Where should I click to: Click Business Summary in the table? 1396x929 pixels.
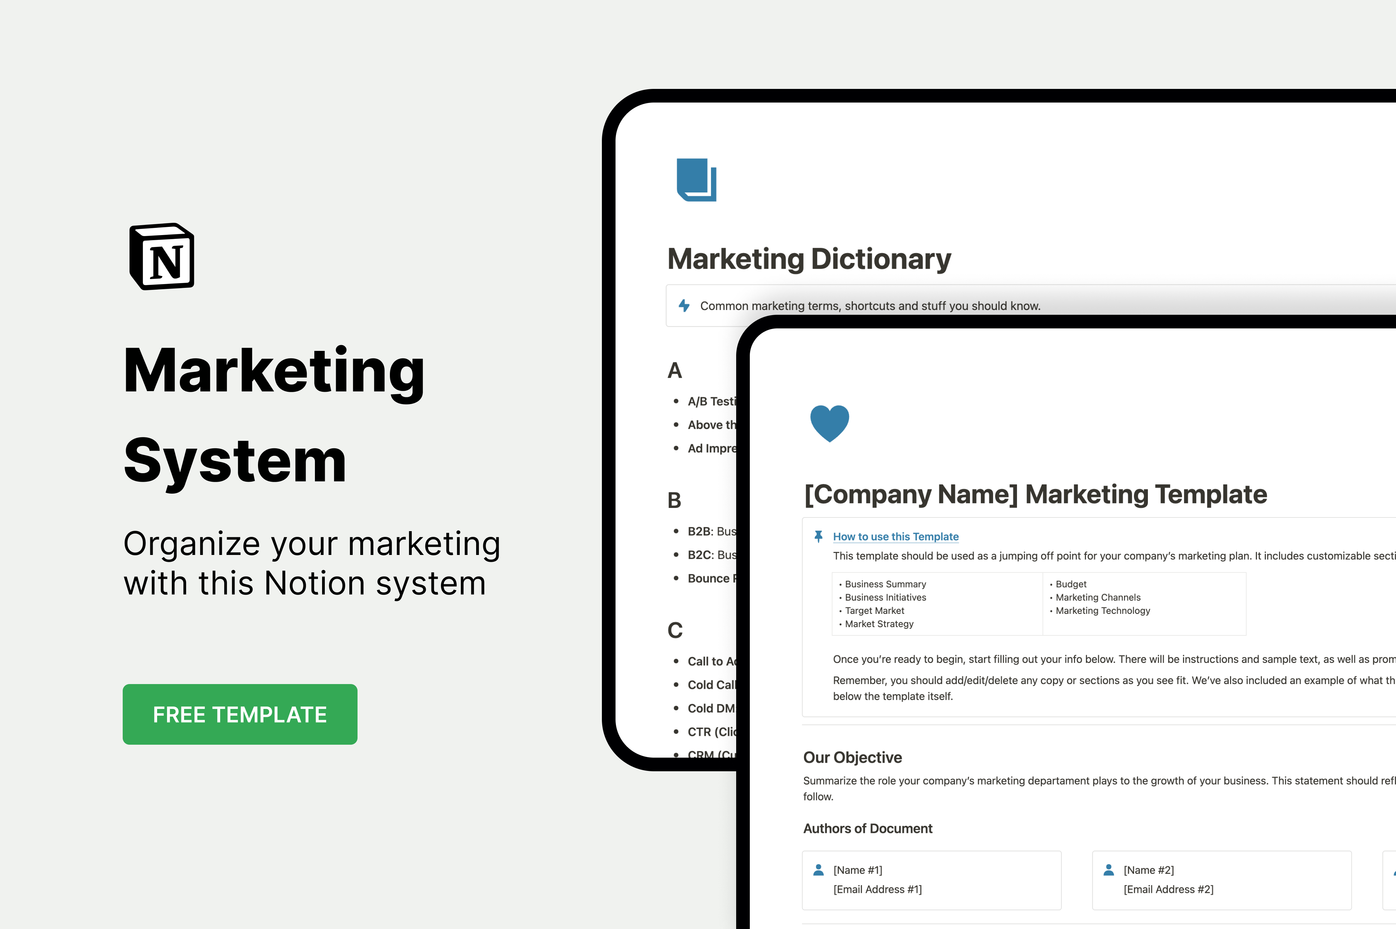click(x=885, y=584)
